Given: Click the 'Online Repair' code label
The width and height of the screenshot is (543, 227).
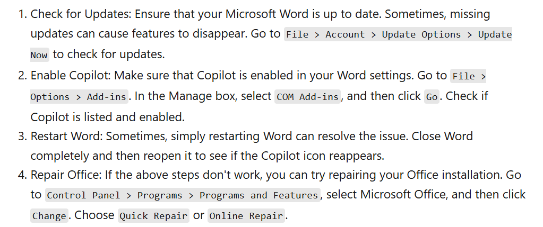Looking at the screenshot, I should click(246, 215).
